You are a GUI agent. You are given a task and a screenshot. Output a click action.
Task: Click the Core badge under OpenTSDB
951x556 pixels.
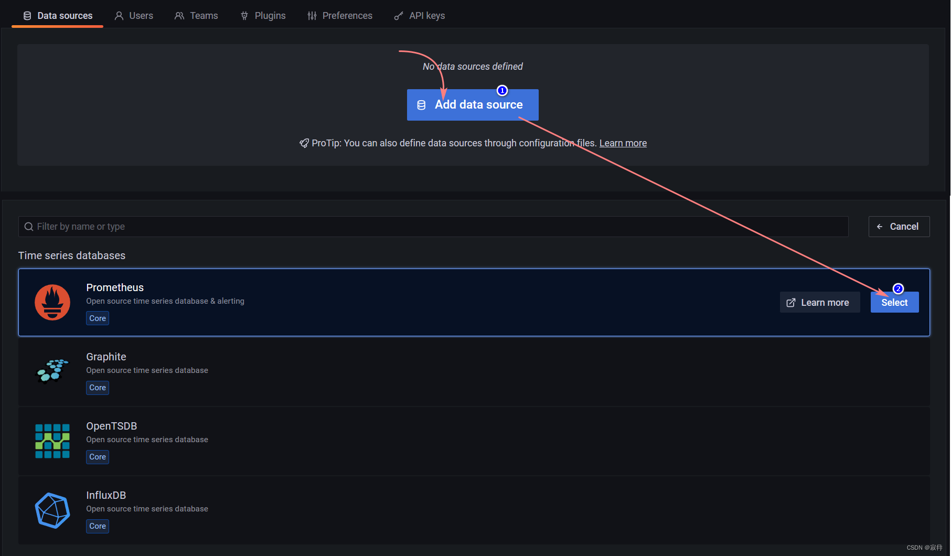click(x=98, y=457)
